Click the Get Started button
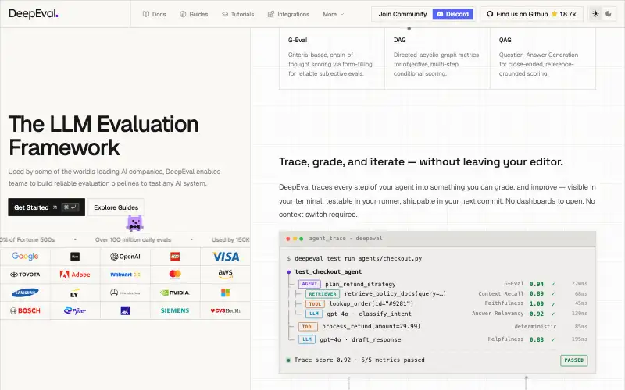The image size is (625, 390). coord(46,207)
